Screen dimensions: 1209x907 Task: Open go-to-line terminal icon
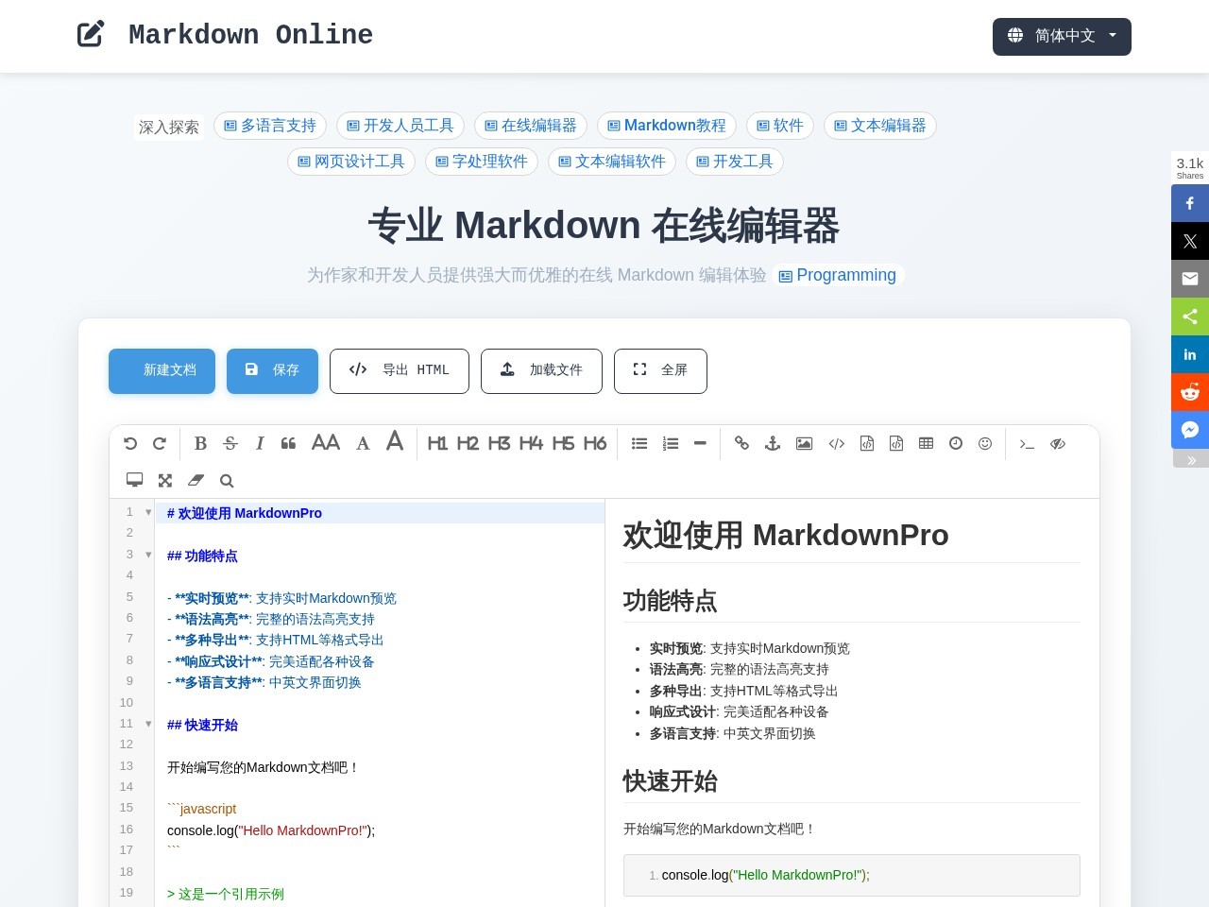[x=1028, y=443]
